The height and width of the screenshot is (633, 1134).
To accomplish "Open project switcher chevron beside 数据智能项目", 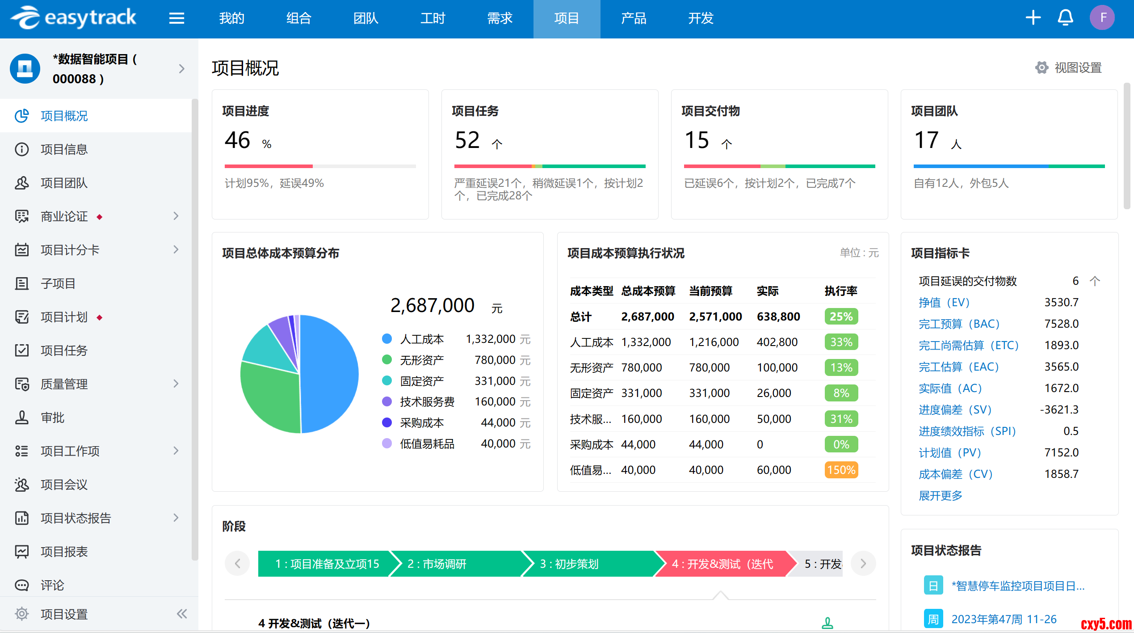I will 181,69.
